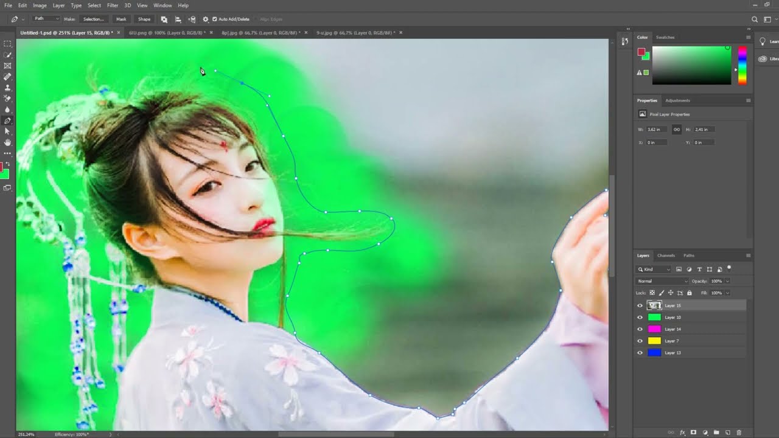The image size is (779, 438).
Task: Open the gear pen options icon
Action: pos(206,19)
